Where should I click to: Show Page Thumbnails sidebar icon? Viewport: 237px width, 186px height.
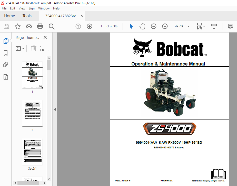[x=6, y=41]
